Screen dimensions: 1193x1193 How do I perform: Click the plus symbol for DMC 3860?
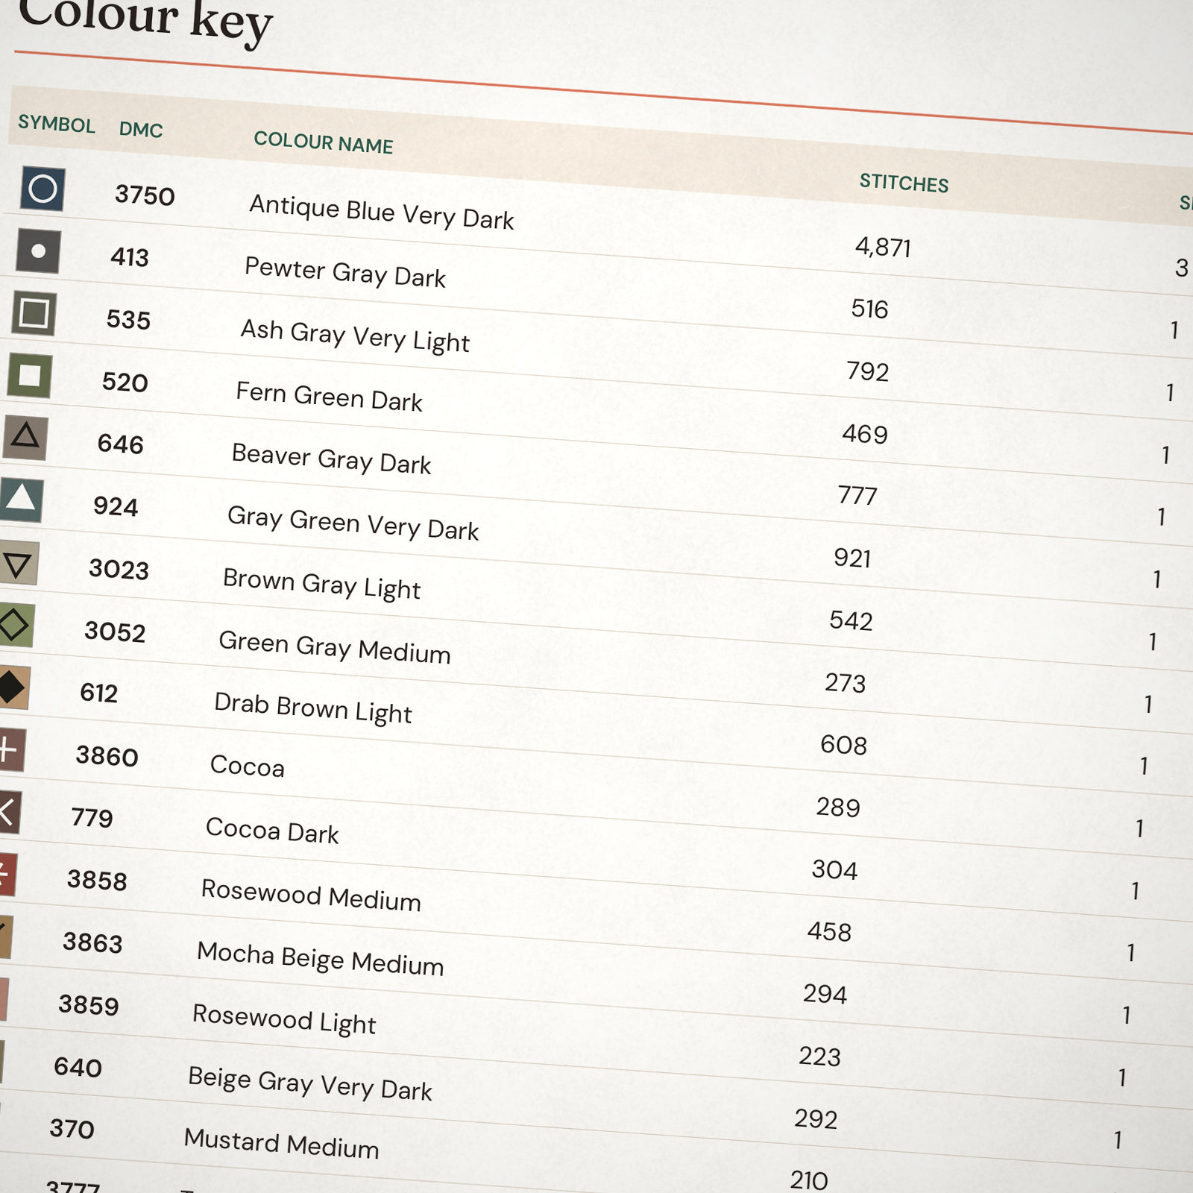click(x=11, y=749)
